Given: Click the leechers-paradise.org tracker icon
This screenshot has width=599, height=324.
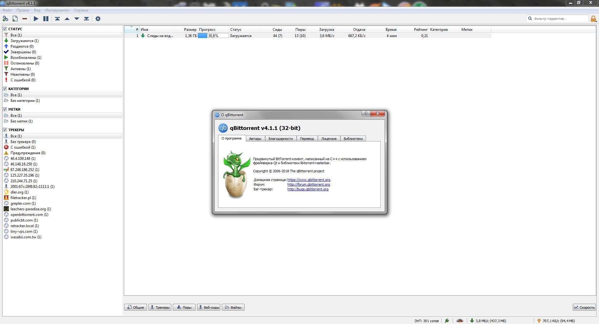Looking at the screenshot, I should coord(6,209).
